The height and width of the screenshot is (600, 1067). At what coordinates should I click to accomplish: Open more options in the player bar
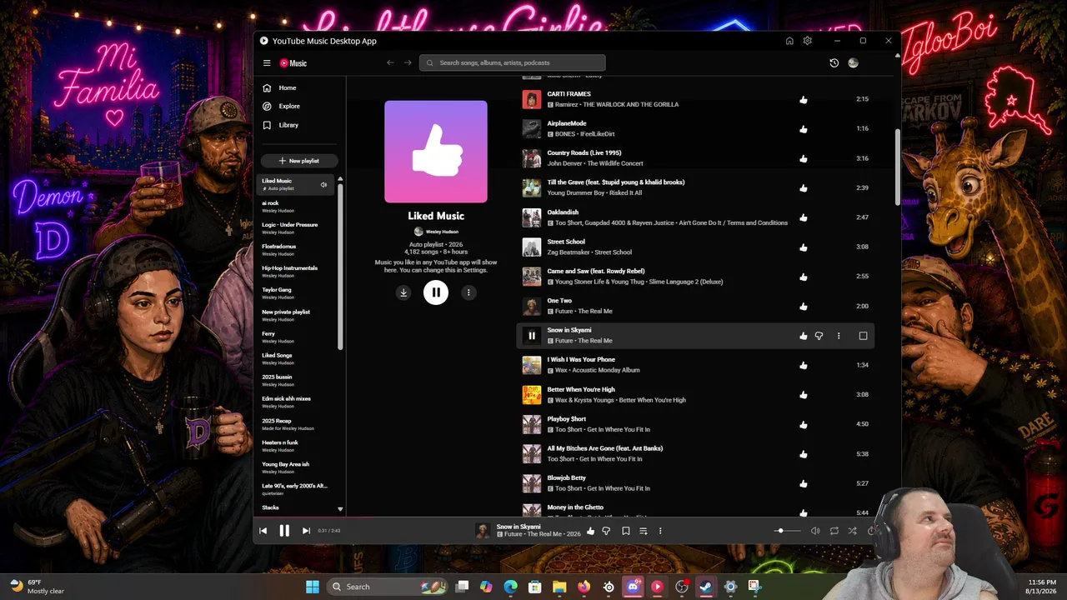pos(660,531)
